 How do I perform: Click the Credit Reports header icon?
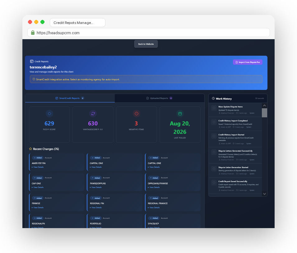(32, 61)
